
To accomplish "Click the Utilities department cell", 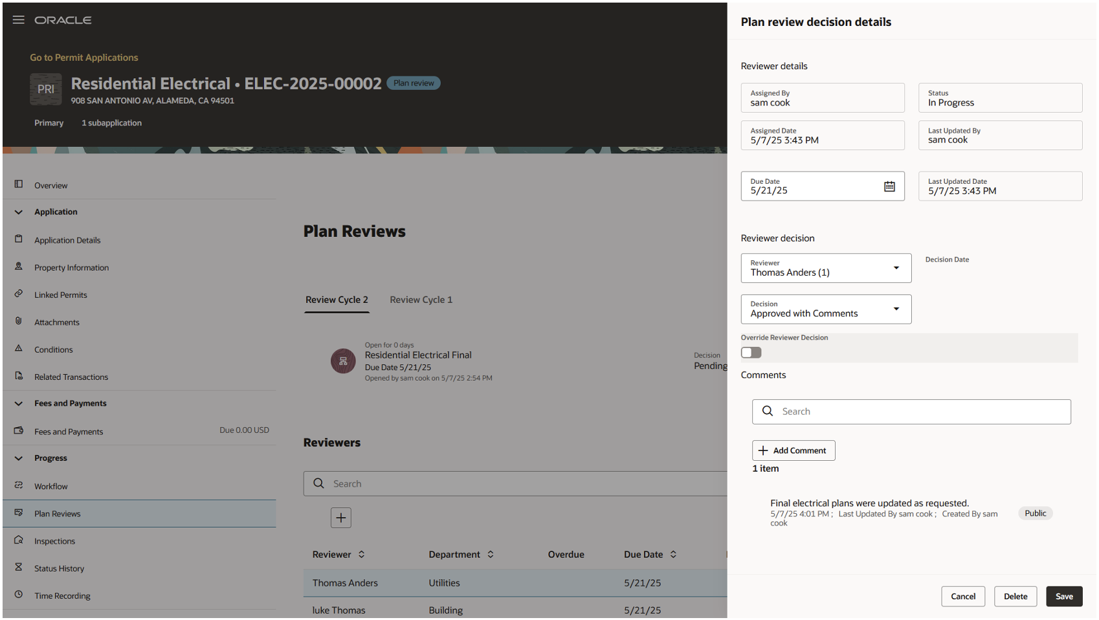I will pyautogui.click(x=444, y=583).
